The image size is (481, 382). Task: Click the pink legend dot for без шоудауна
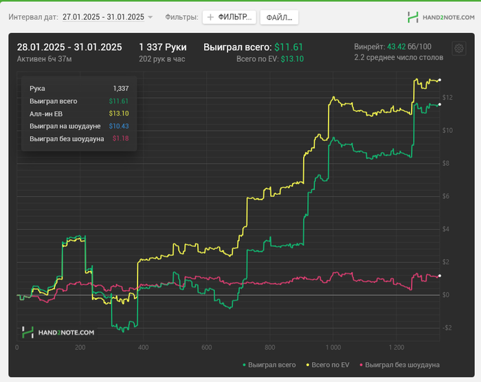(361, 365)
